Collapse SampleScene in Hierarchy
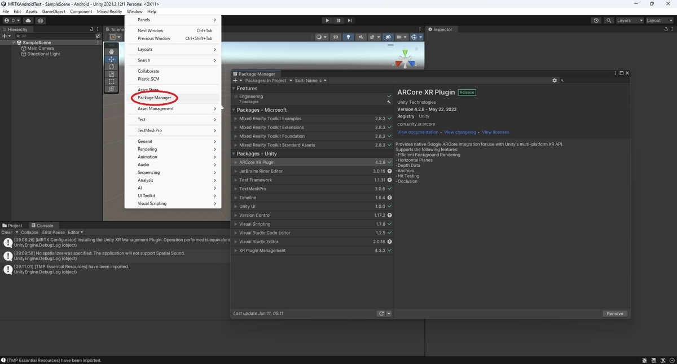This screenshot has width=677, height=364. (14, 42)
